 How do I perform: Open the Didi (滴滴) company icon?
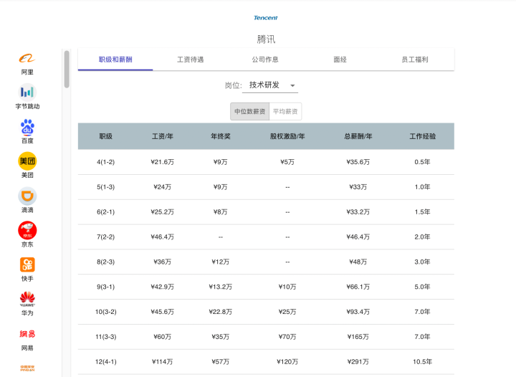click(x=27, y=196)
